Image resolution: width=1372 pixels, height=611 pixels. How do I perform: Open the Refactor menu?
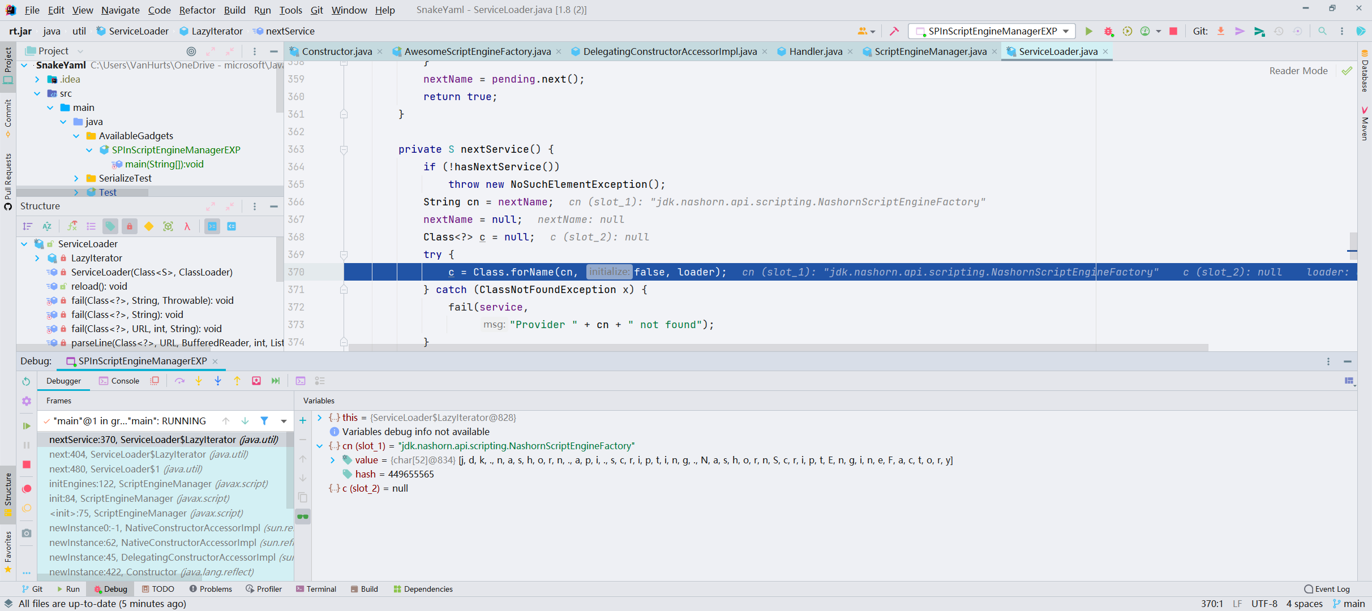point(197,10)
